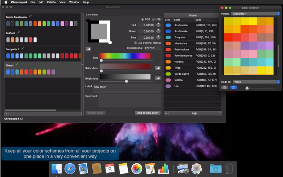Select the Azul medio row in Global table

tap(192, 25)
